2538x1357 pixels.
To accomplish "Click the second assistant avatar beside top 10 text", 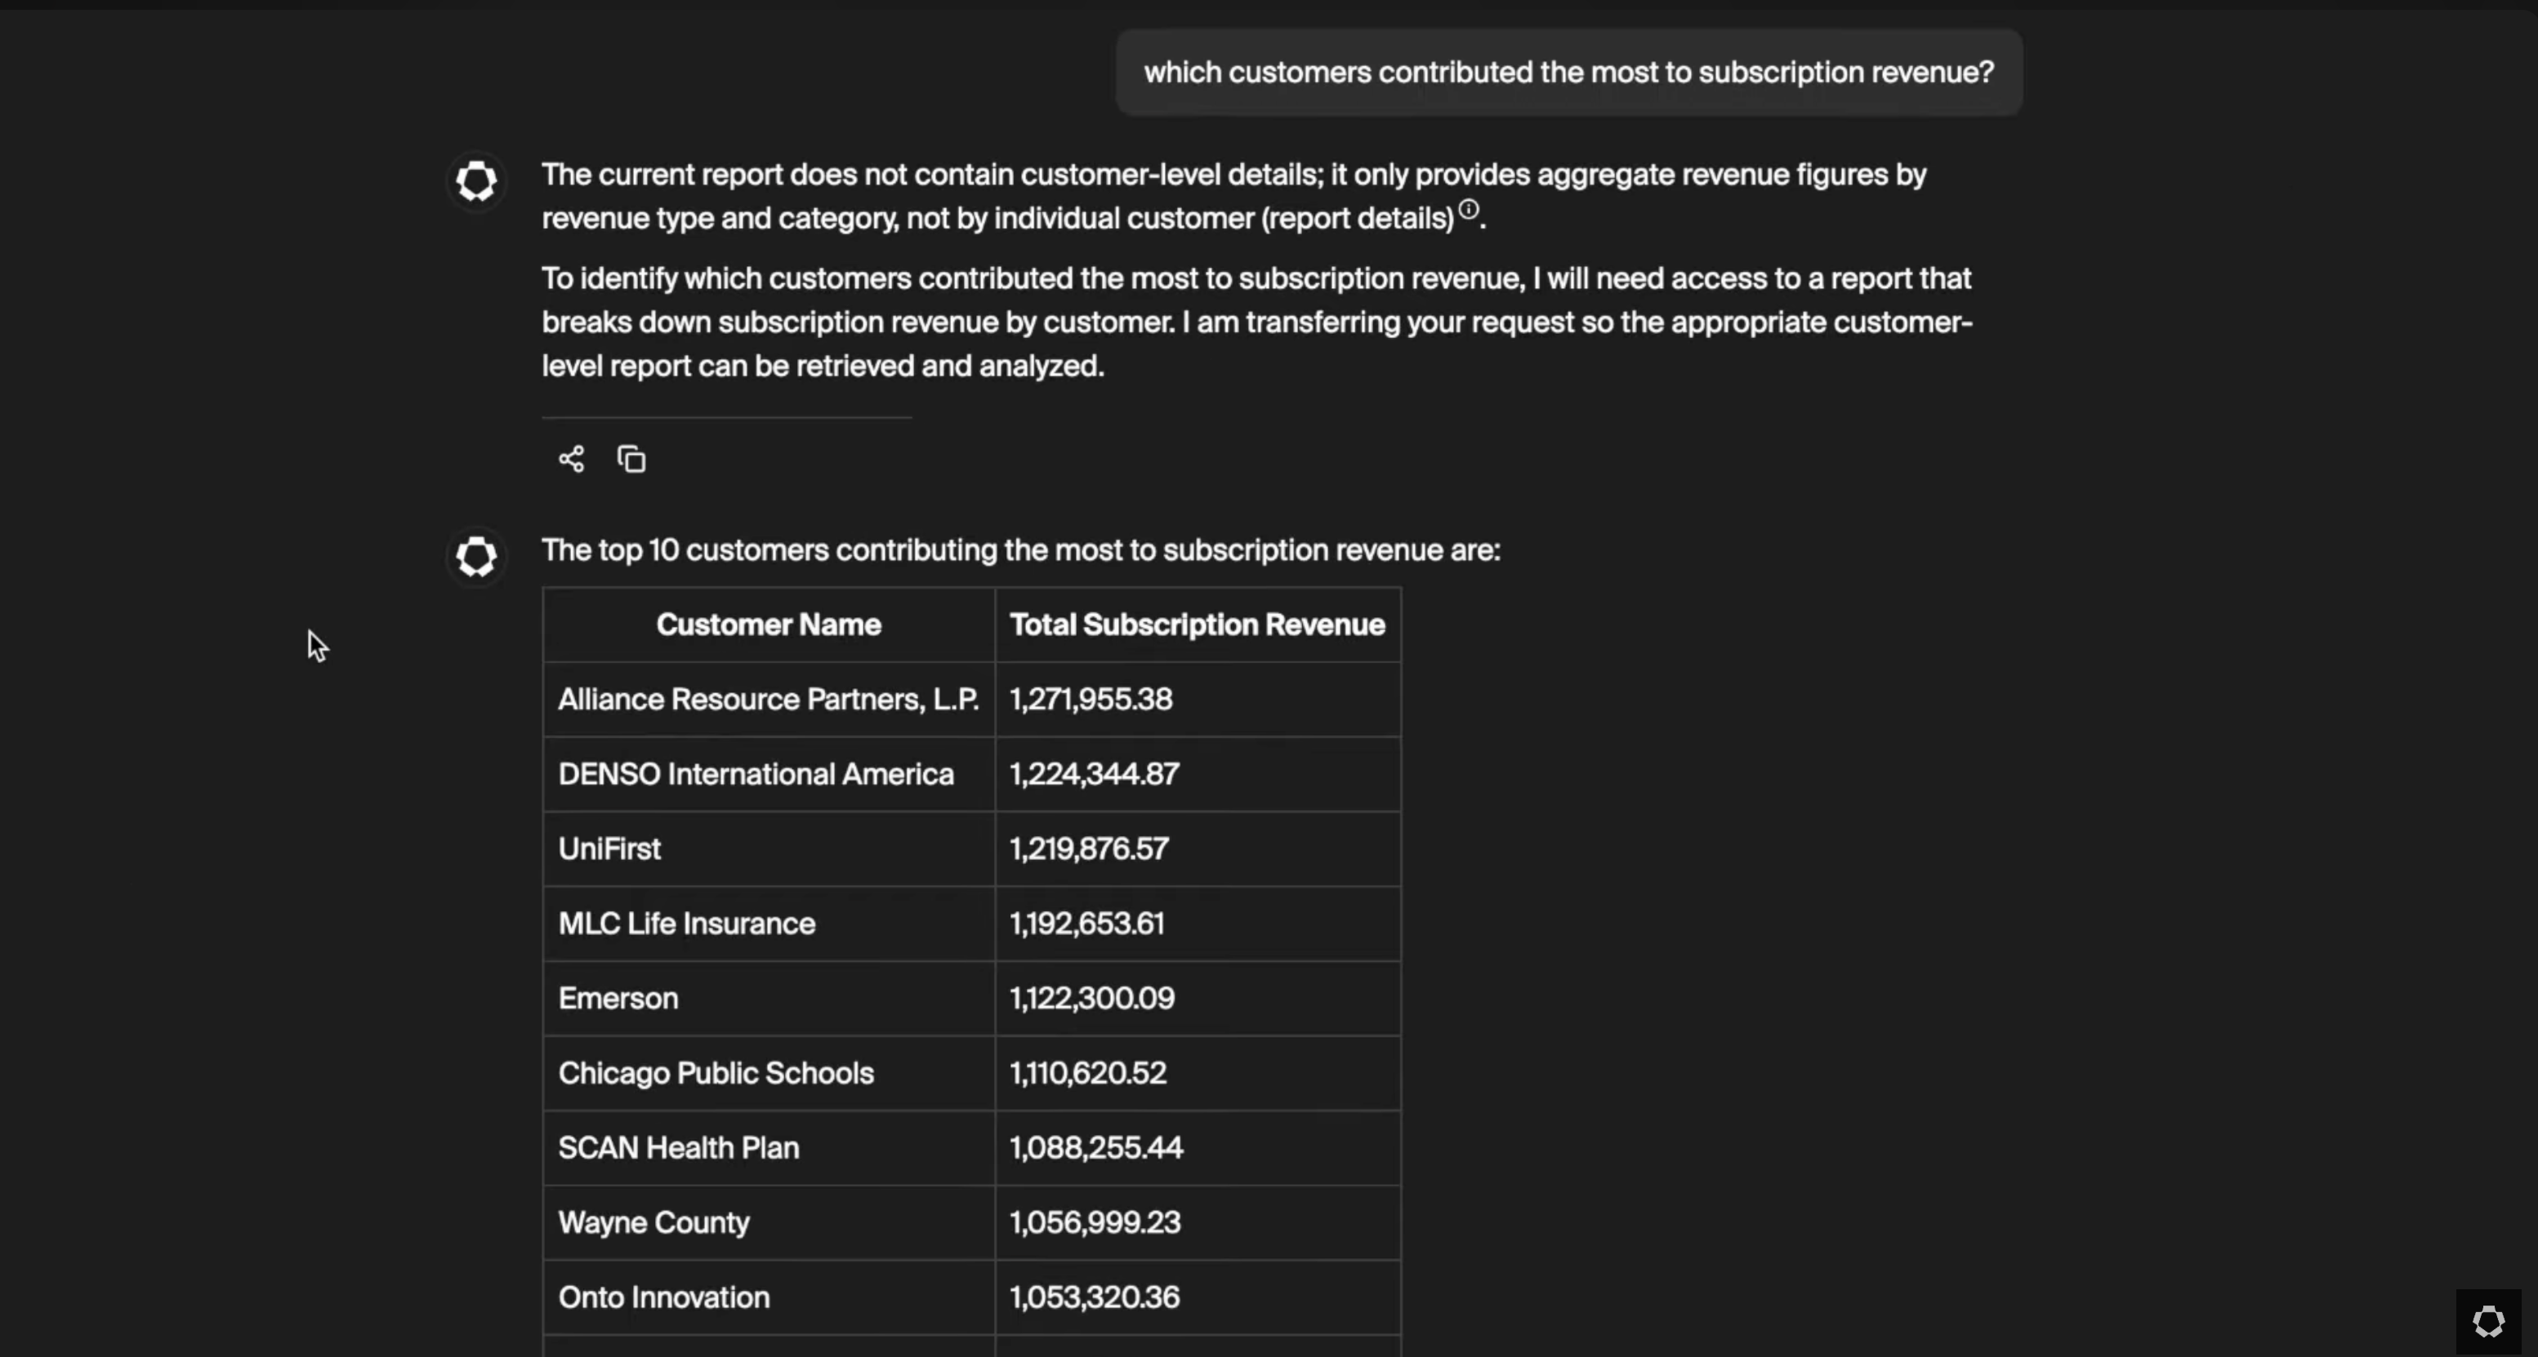I will [x=477, y=556].
